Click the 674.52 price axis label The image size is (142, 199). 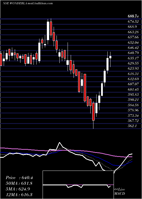tap(133, 21)
